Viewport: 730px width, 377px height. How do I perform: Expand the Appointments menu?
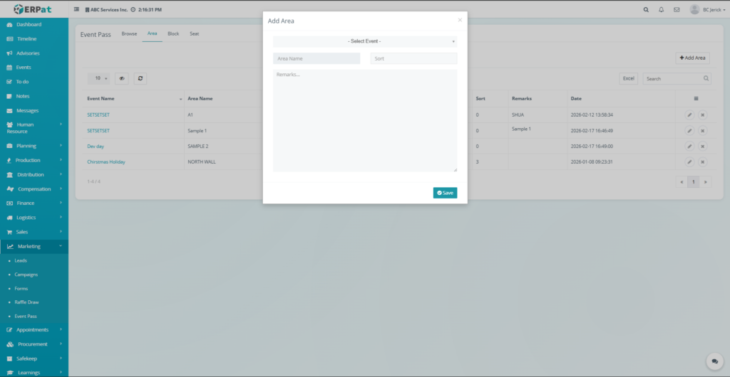[34, 329]
